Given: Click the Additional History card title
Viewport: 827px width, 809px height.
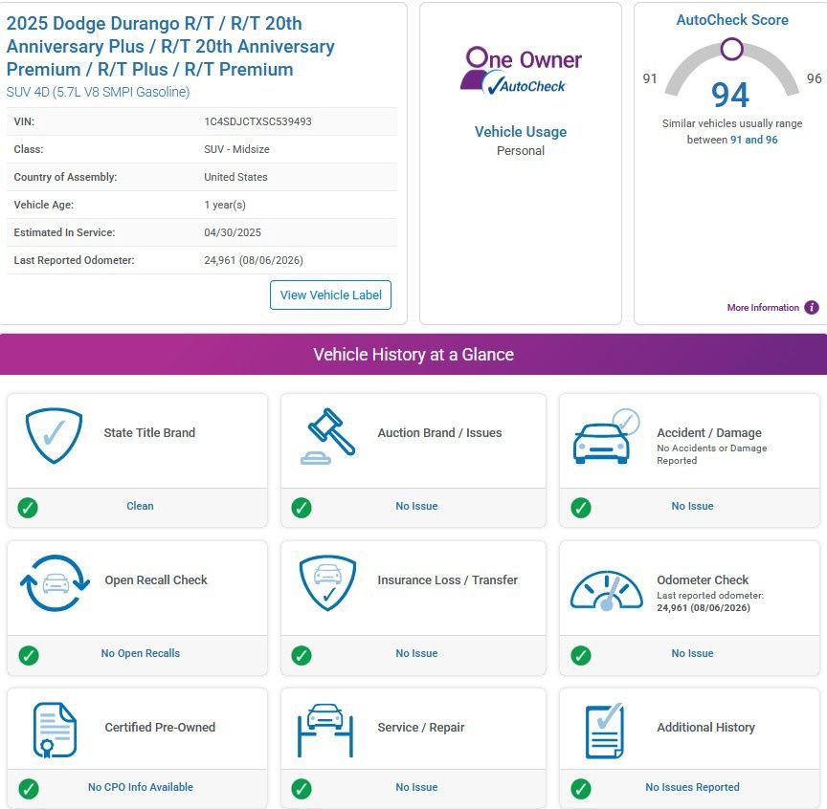Looking at the screenshot, I should pyautogui.click(x=705, y=728).
